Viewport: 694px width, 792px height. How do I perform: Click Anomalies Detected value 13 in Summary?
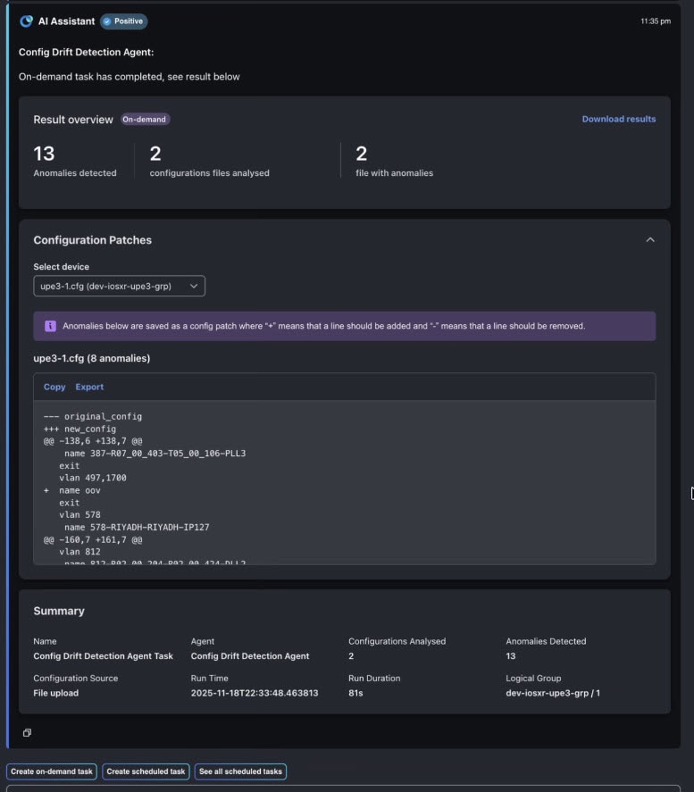511,656
